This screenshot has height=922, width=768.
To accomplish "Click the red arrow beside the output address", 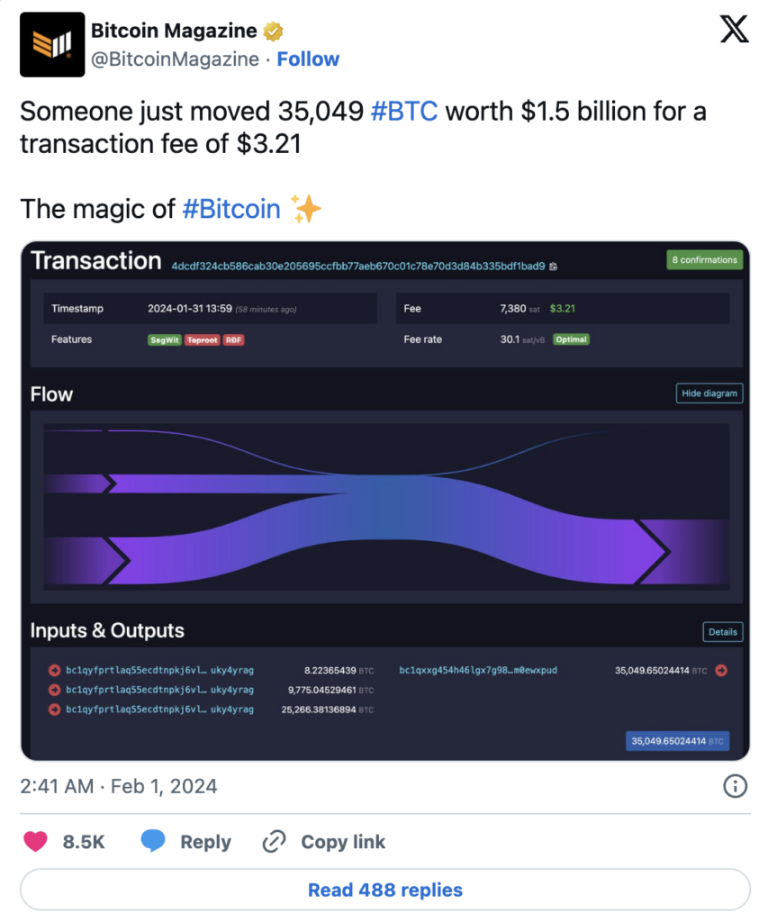I will pos(721,670).
